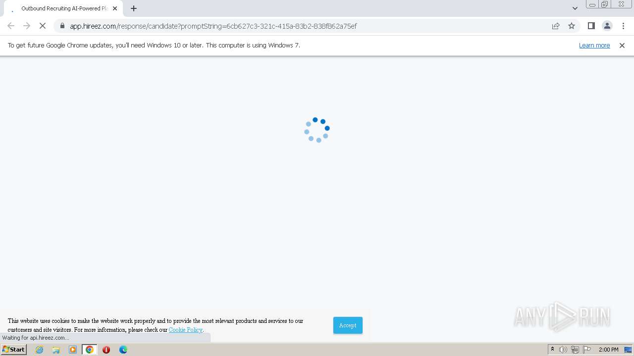The height and width of the screenshot is (356, 634).
Task: Minimize the Chrome window
Action: pyautogui.click(x=592, y=4)
